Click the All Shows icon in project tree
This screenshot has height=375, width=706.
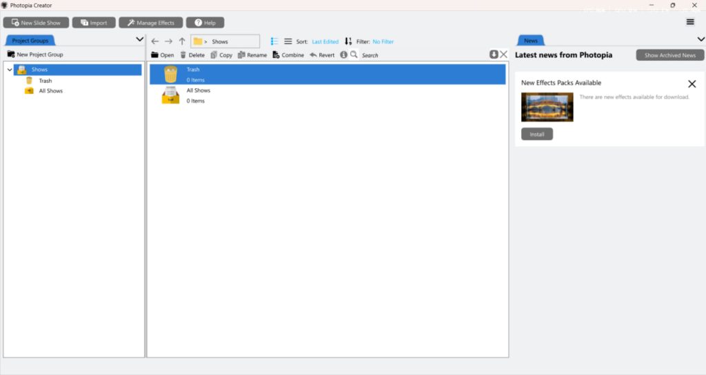coord(29,91)
